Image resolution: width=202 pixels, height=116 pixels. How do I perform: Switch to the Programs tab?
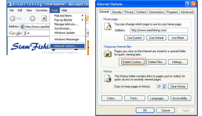pyautogui.click(x=172, y=12)
